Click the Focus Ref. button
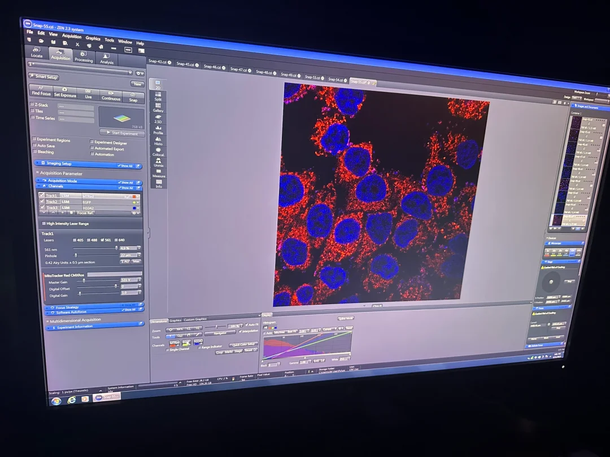610x457 pixels. click(x=85, y=213)
